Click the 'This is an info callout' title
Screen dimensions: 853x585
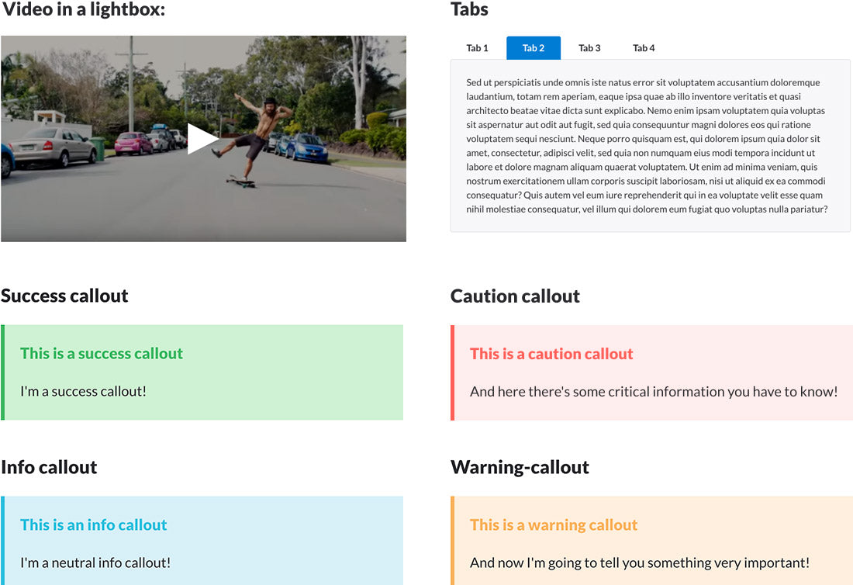click(x=94, y=525)
